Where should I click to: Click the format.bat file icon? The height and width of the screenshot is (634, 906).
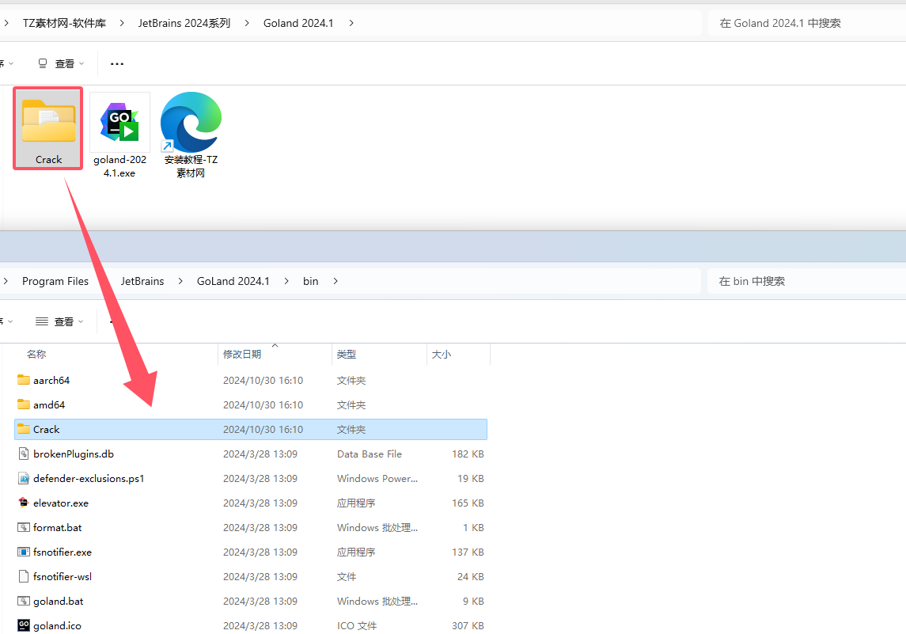click(x=24, y=527)
